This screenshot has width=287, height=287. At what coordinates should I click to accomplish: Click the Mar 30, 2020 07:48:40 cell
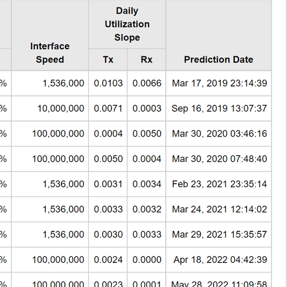(x=219, y=159)
